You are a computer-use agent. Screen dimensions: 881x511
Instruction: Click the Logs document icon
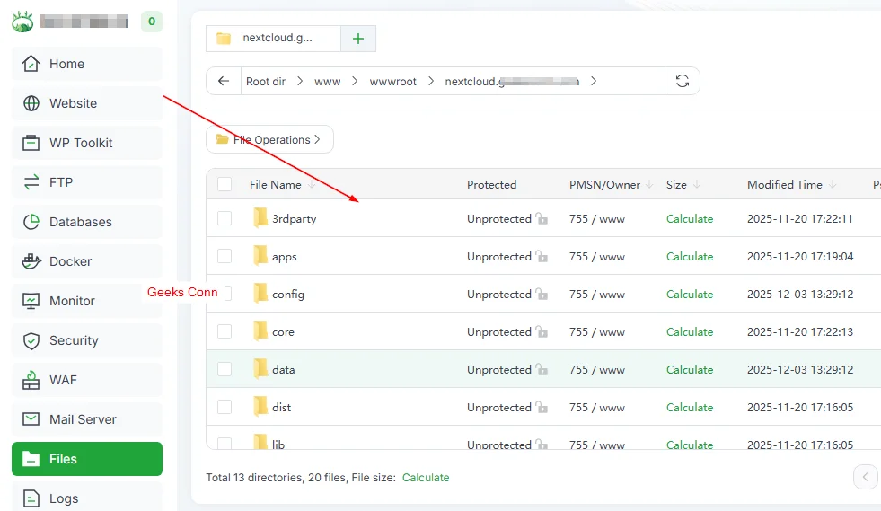(x=31, y=498)
